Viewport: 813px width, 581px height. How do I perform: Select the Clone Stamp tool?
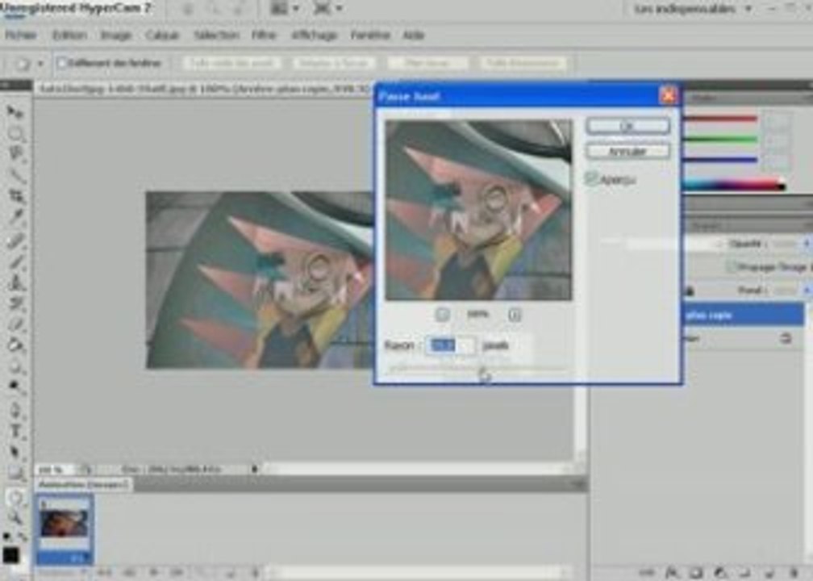(x=15, y=282)
